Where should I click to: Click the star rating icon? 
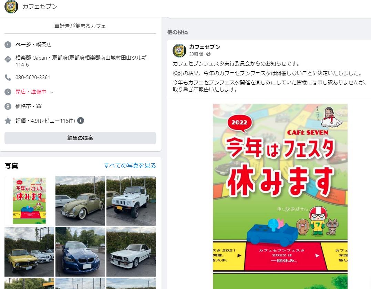(8, 121)
